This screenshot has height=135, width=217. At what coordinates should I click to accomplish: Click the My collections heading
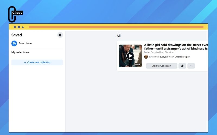coord(20,52)
